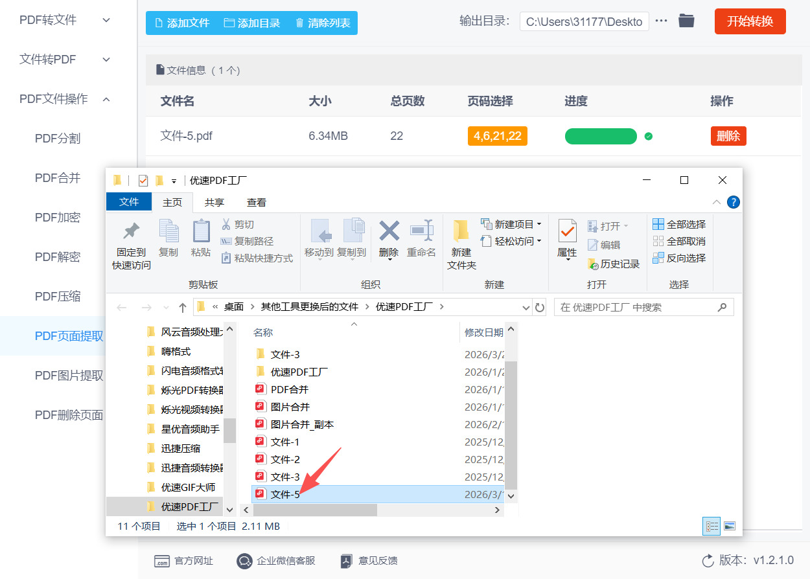Collapse the PDF文件操作 sidebar section
The height and width of the screenshot is (579, 810).
click(x=107, y=99)
